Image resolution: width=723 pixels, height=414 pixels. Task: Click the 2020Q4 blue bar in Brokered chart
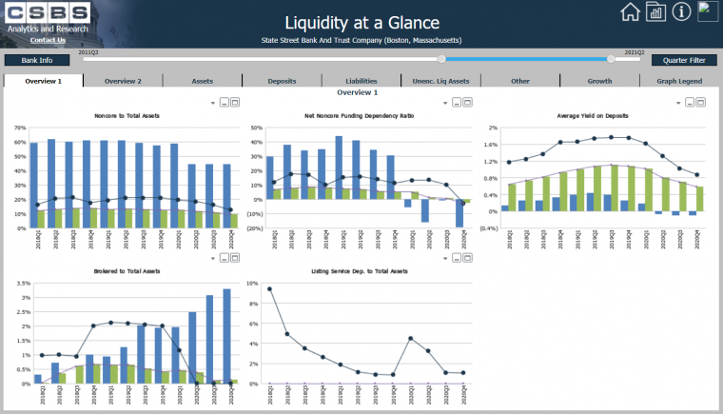(x=226, y=337)
